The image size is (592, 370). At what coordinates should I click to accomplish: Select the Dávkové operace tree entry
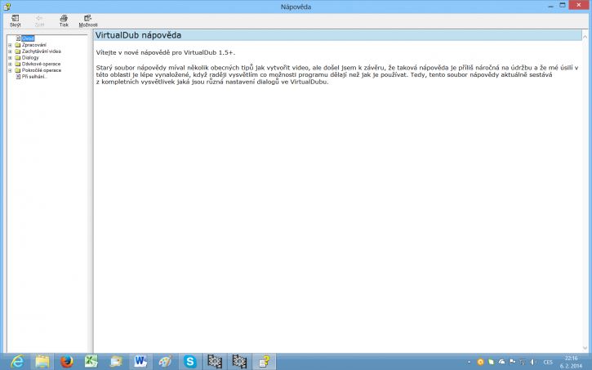(41, 64)
